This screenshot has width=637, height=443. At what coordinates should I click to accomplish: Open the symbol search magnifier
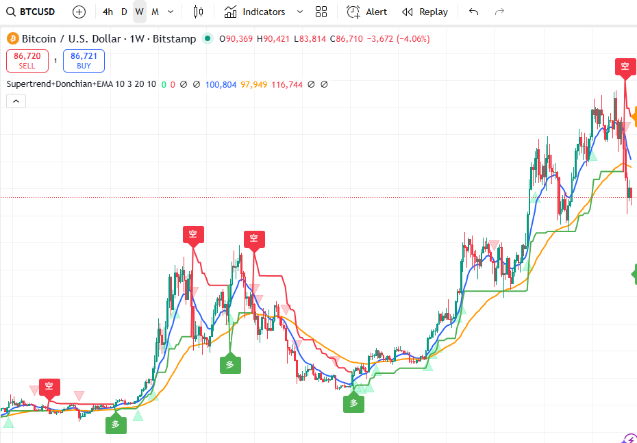point(9,12)
